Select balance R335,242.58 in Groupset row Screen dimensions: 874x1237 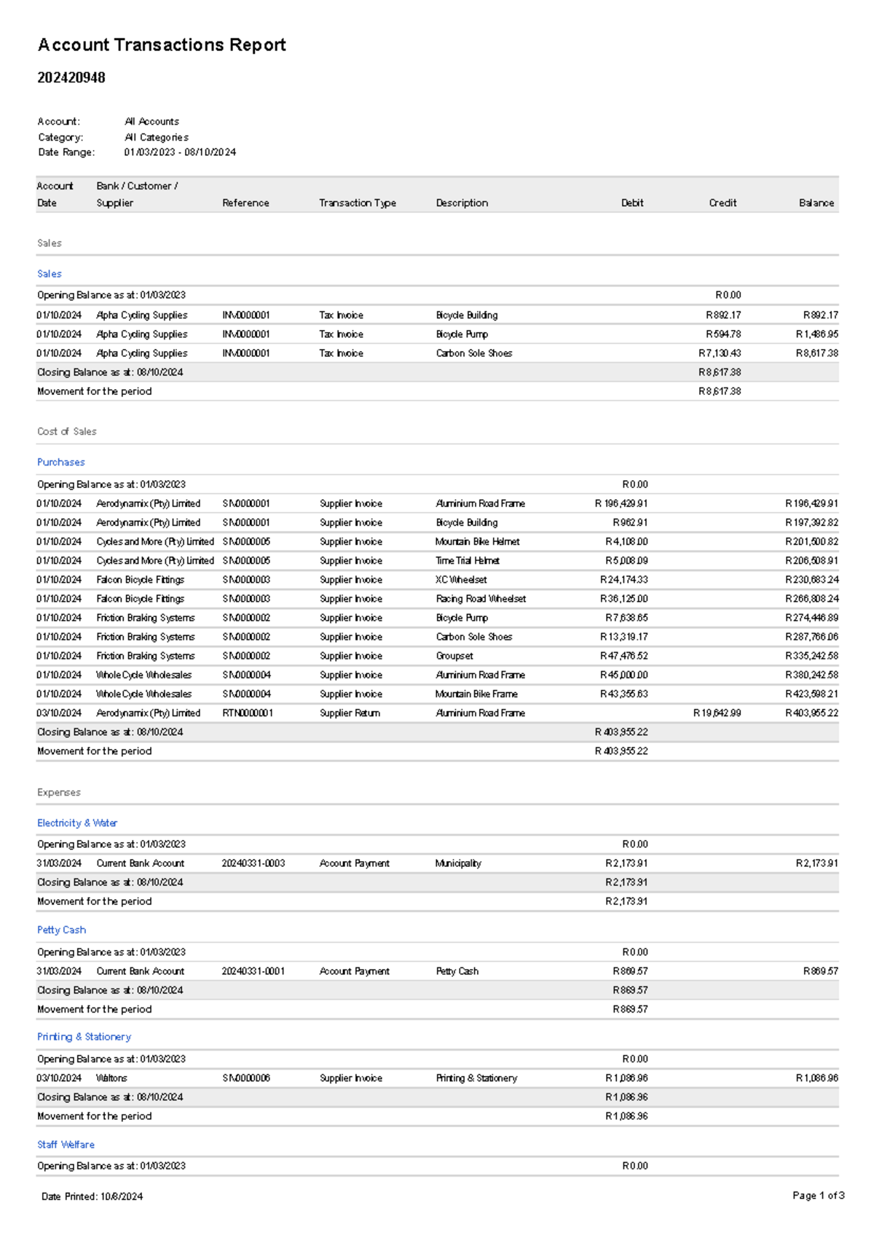point(811,656)
